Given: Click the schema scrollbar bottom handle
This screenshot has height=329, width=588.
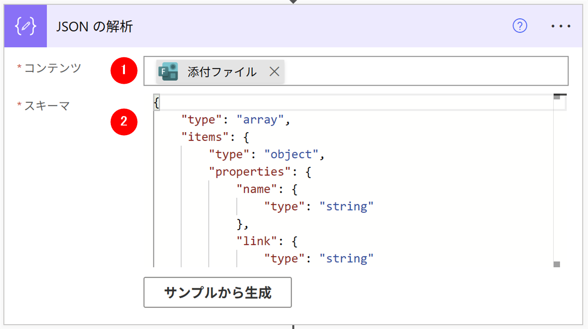Looking at the screenshot, I should (x=557, y=264).
